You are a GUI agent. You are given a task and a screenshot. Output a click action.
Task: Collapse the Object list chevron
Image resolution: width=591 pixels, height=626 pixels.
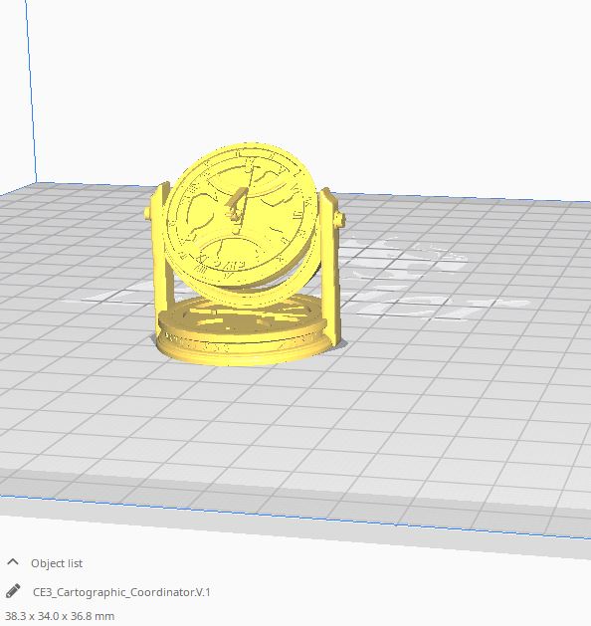pyautogui.click(x=13, y=562)
